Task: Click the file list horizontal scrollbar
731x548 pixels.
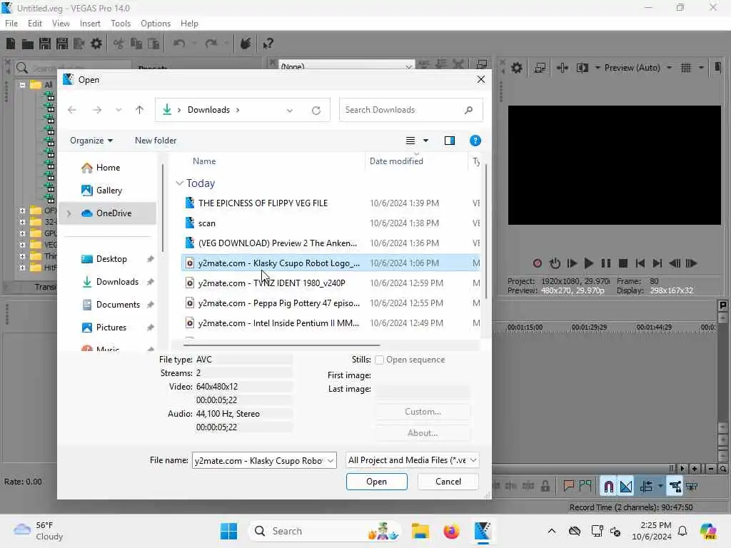Action: coord(281,345)
